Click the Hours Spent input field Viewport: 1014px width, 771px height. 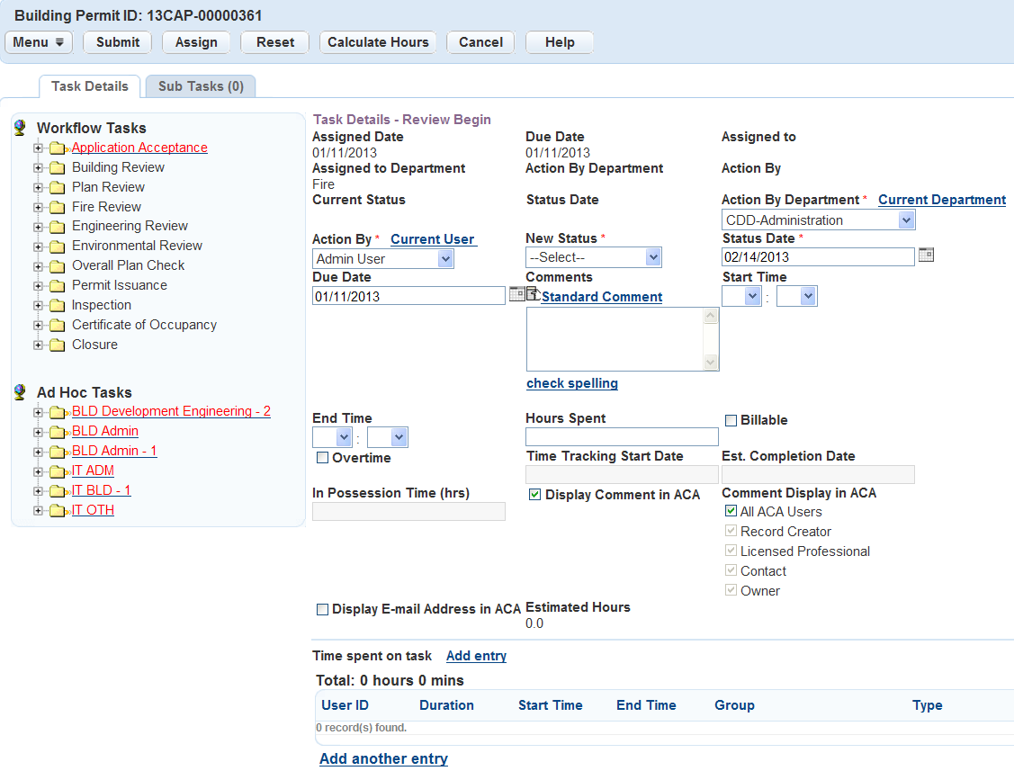pyautogui.click(x=622, y=437)
